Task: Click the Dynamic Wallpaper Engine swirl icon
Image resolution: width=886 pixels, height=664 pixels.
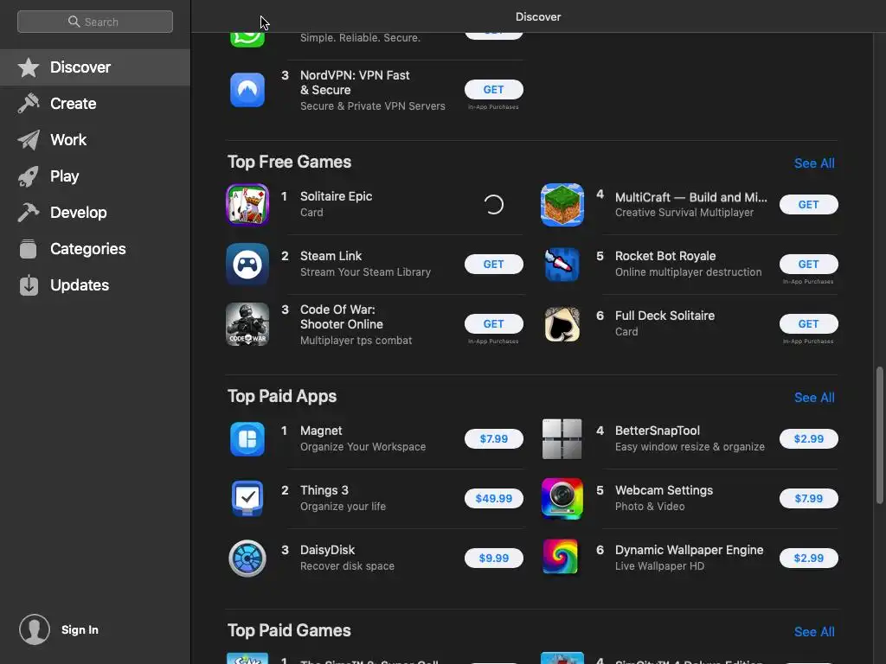Action: pos(561,556)
